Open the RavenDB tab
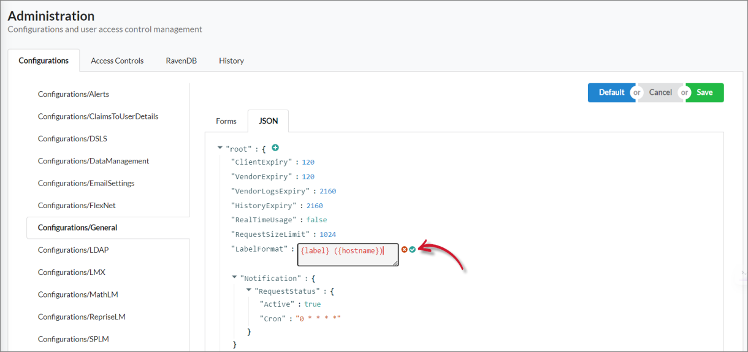 [x=181, y=61]
